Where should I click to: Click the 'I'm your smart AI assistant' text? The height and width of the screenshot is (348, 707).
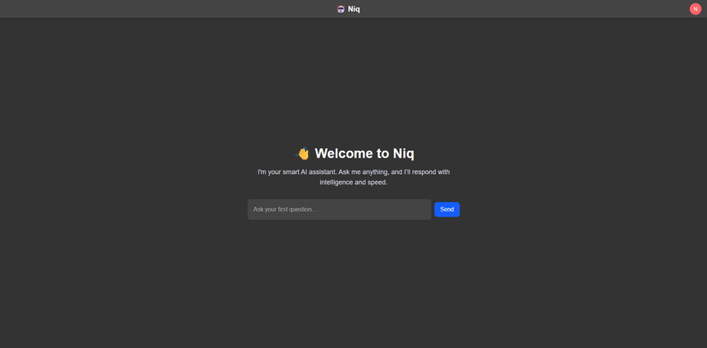point(353,177)
